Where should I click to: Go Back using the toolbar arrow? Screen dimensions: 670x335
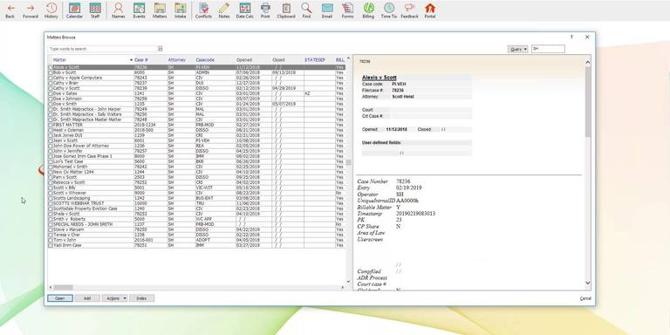pyautogui.click(x=10, y=10)
